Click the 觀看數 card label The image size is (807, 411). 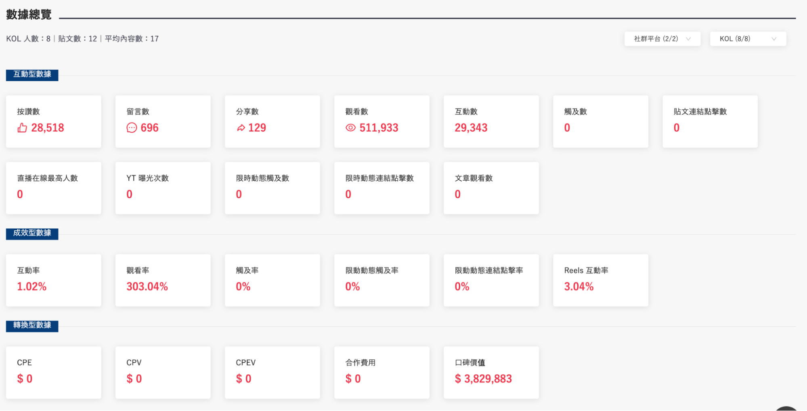[x=356, y=112]
